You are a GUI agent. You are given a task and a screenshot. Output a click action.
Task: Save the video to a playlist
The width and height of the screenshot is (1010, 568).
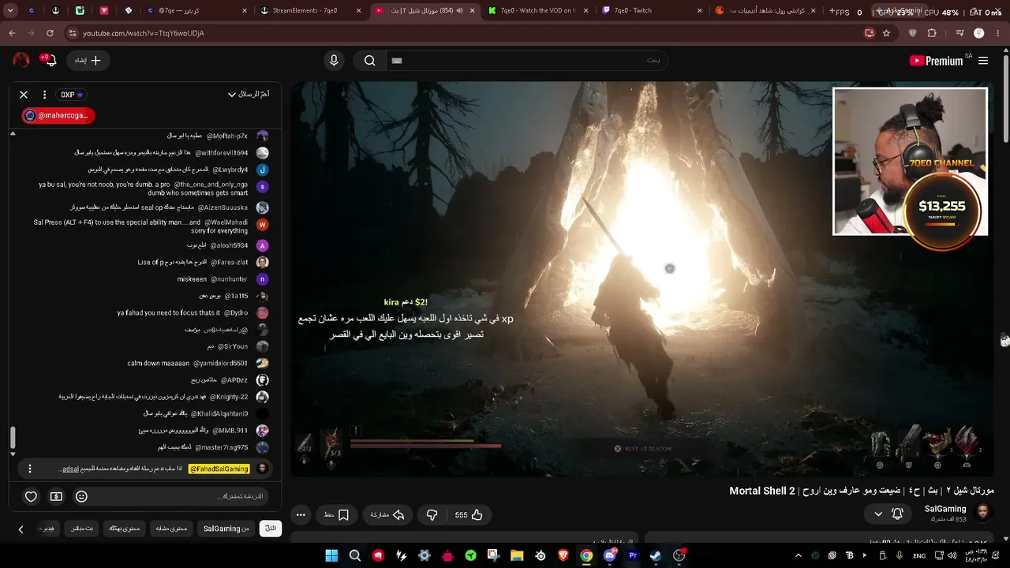coord(336,515)
